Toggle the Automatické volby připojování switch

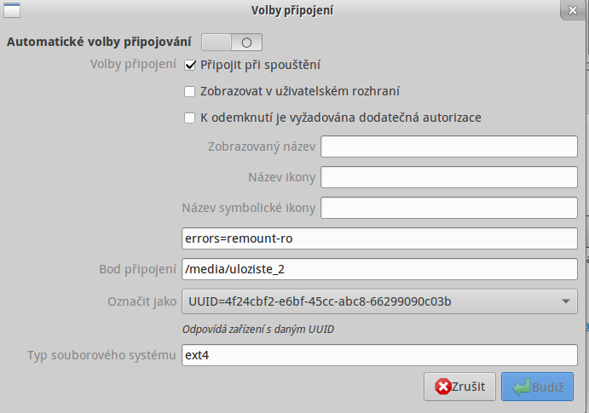(x=232, y=42)
